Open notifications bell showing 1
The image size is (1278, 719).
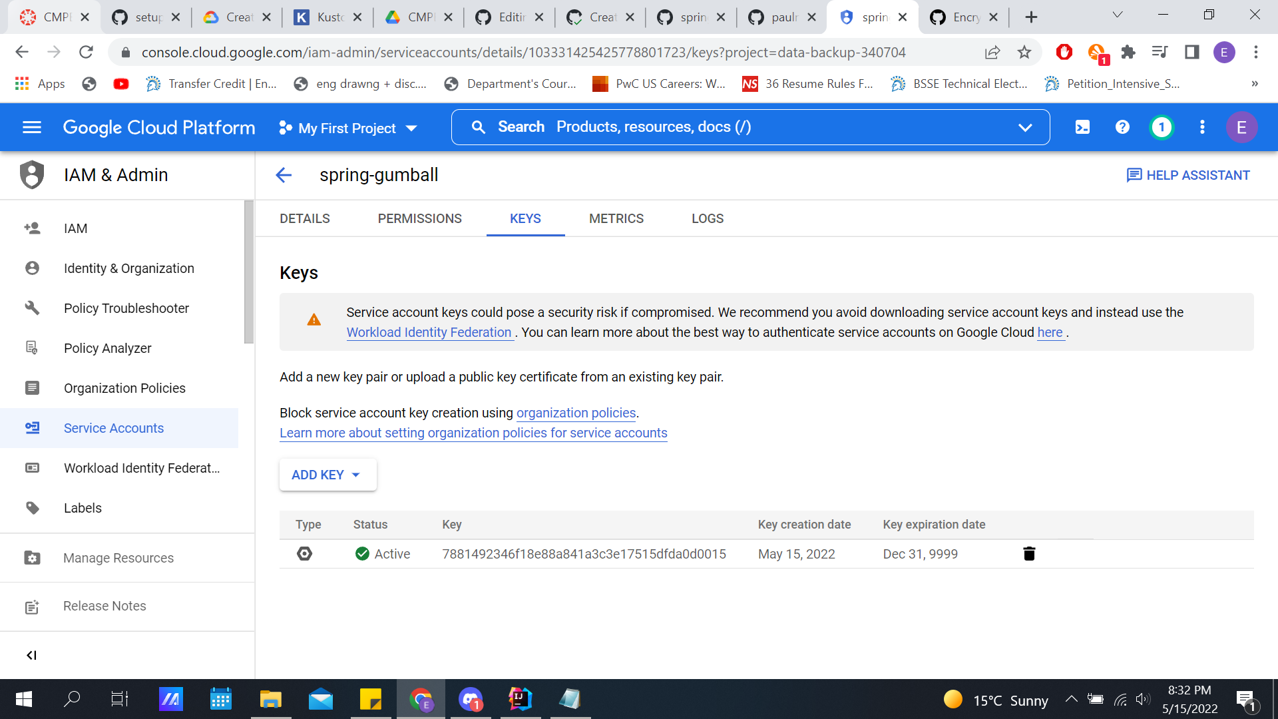1162,127
